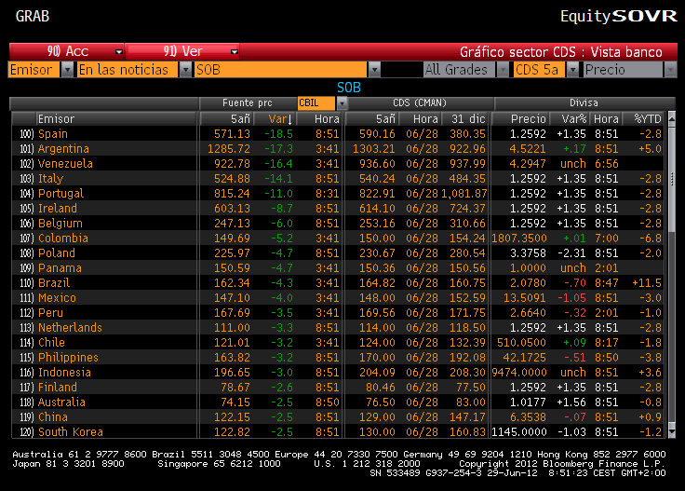Select row 109) Panama
The height and width of the screenshot is (491, 685).
click(x=337, y=267)
